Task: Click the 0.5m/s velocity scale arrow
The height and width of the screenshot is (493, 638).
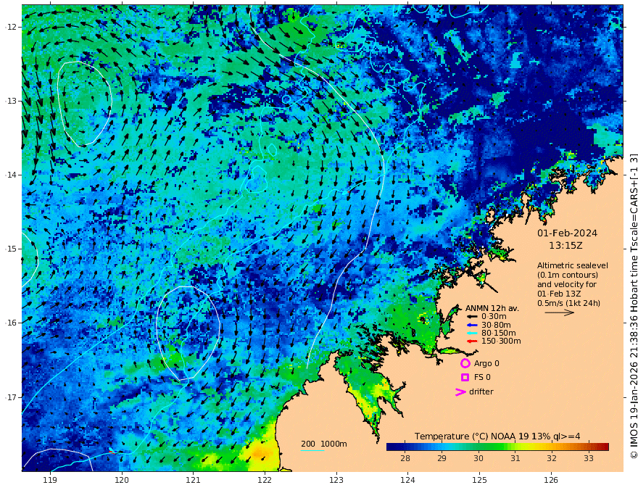Action: pos(560,312)
